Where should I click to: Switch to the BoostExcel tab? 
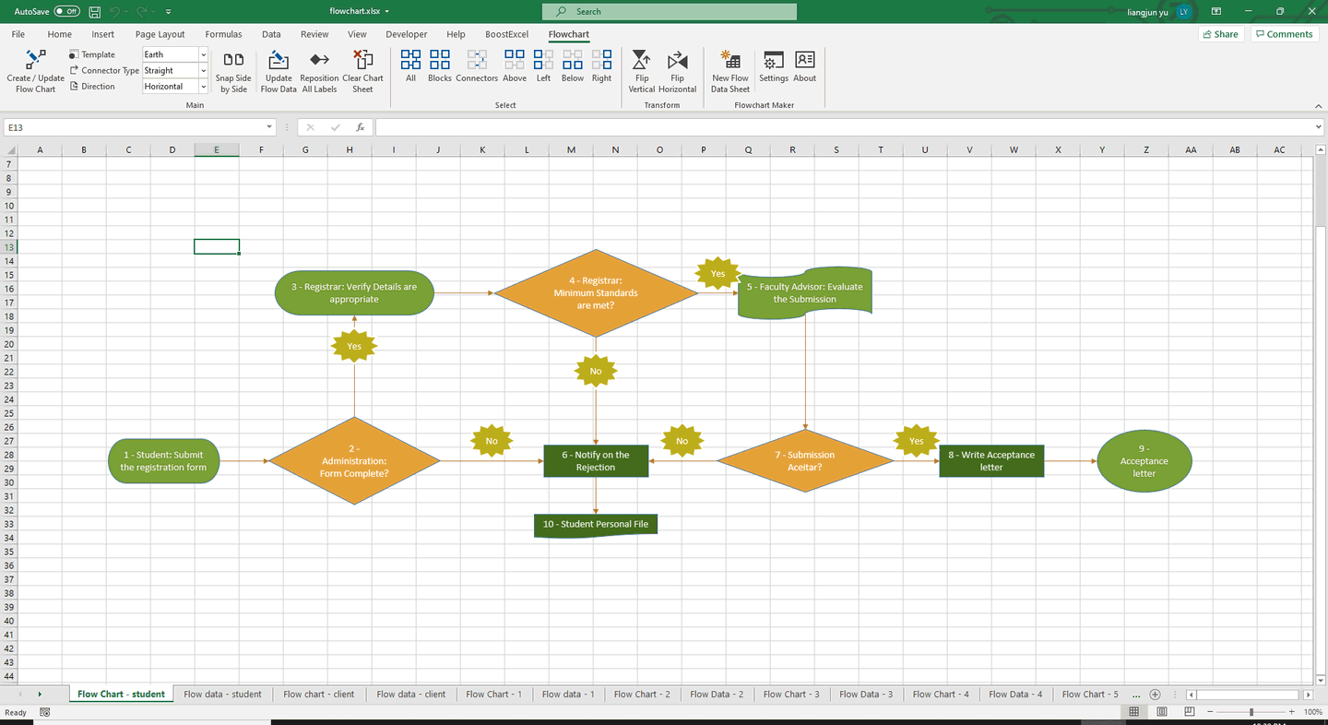pos(507,34)
